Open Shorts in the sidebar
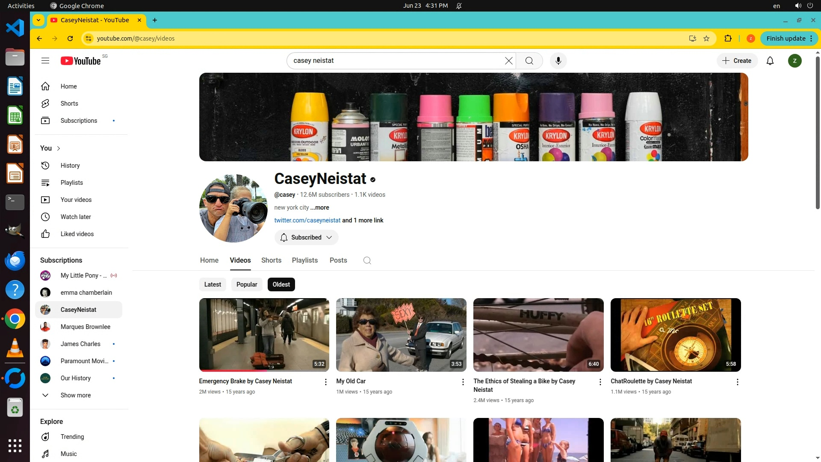This screenshot has height=462, width=821. [69, 104]
